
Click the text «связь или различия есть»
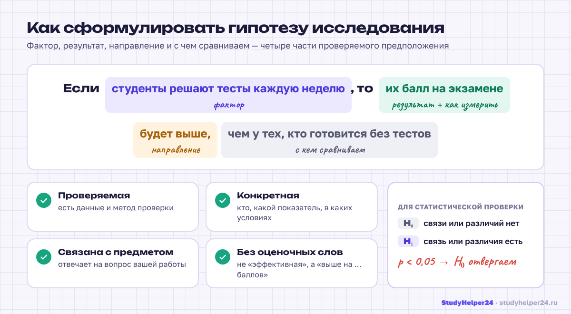[x=473, y=242]
